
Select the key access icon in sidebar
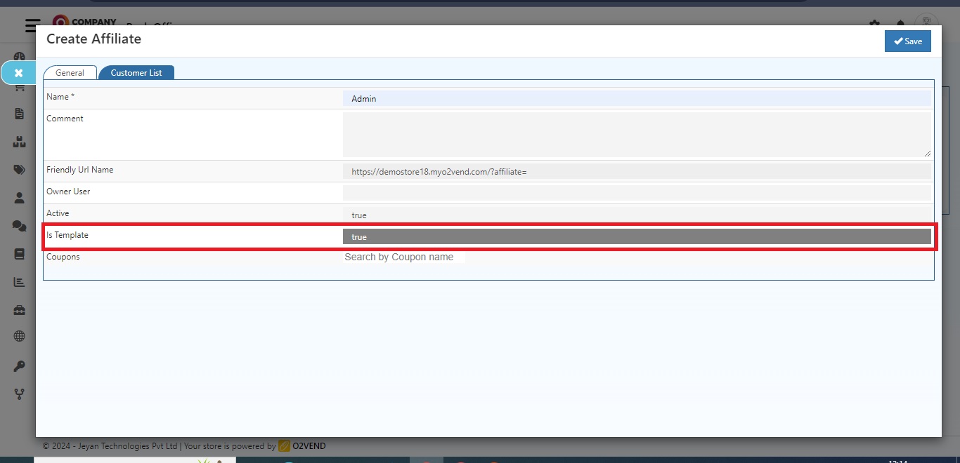coord(19,365)
